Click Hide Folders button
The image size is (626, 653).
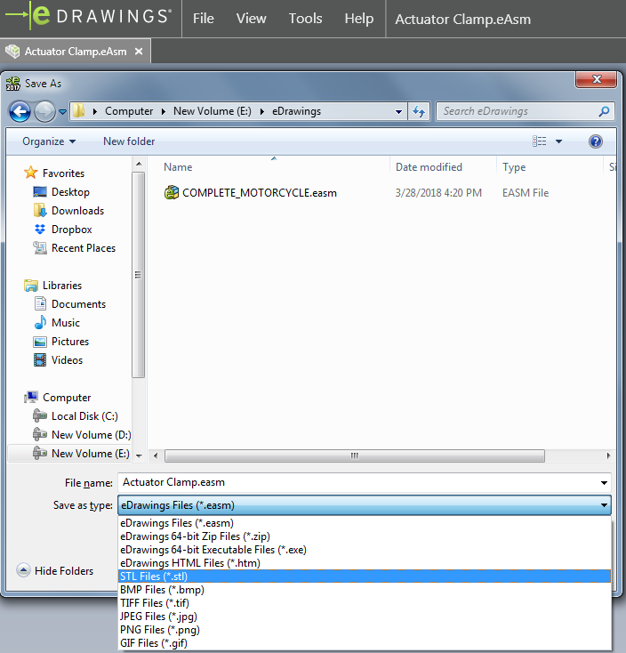point(55,571)
